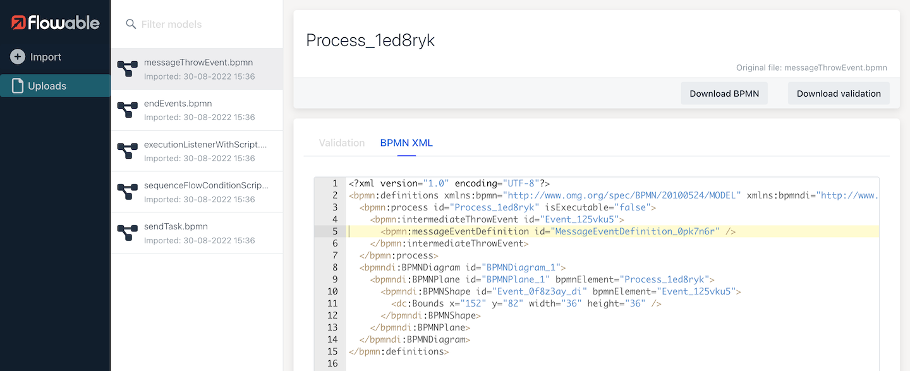910x371 pixels.
Task: Click the document icon beside Uploads
Action: (18, 86)
